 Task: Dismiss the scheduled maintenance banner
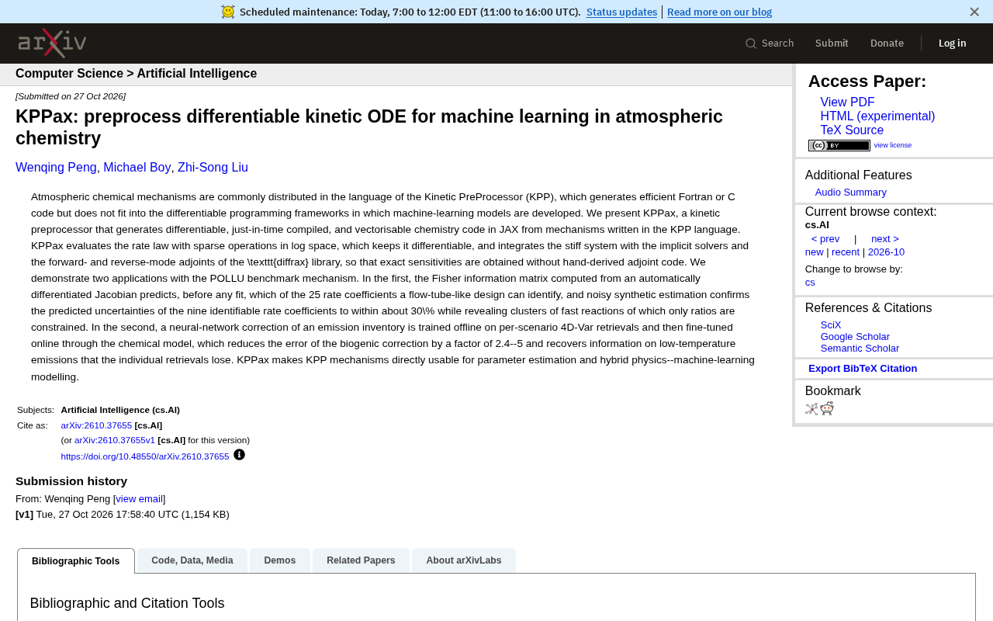pyautogui.click(x=974, y=12)
